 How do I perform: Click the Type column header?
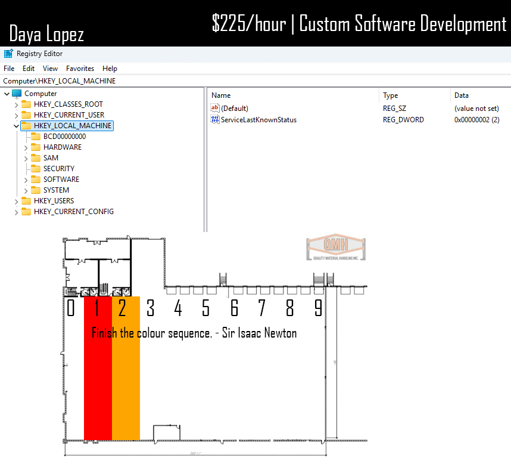pos(391,95)
